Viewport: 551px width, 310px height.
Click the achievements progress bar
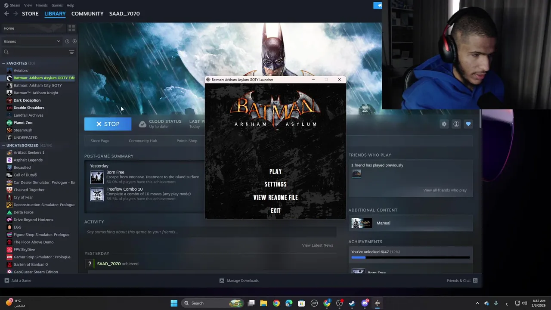point(411,257)
